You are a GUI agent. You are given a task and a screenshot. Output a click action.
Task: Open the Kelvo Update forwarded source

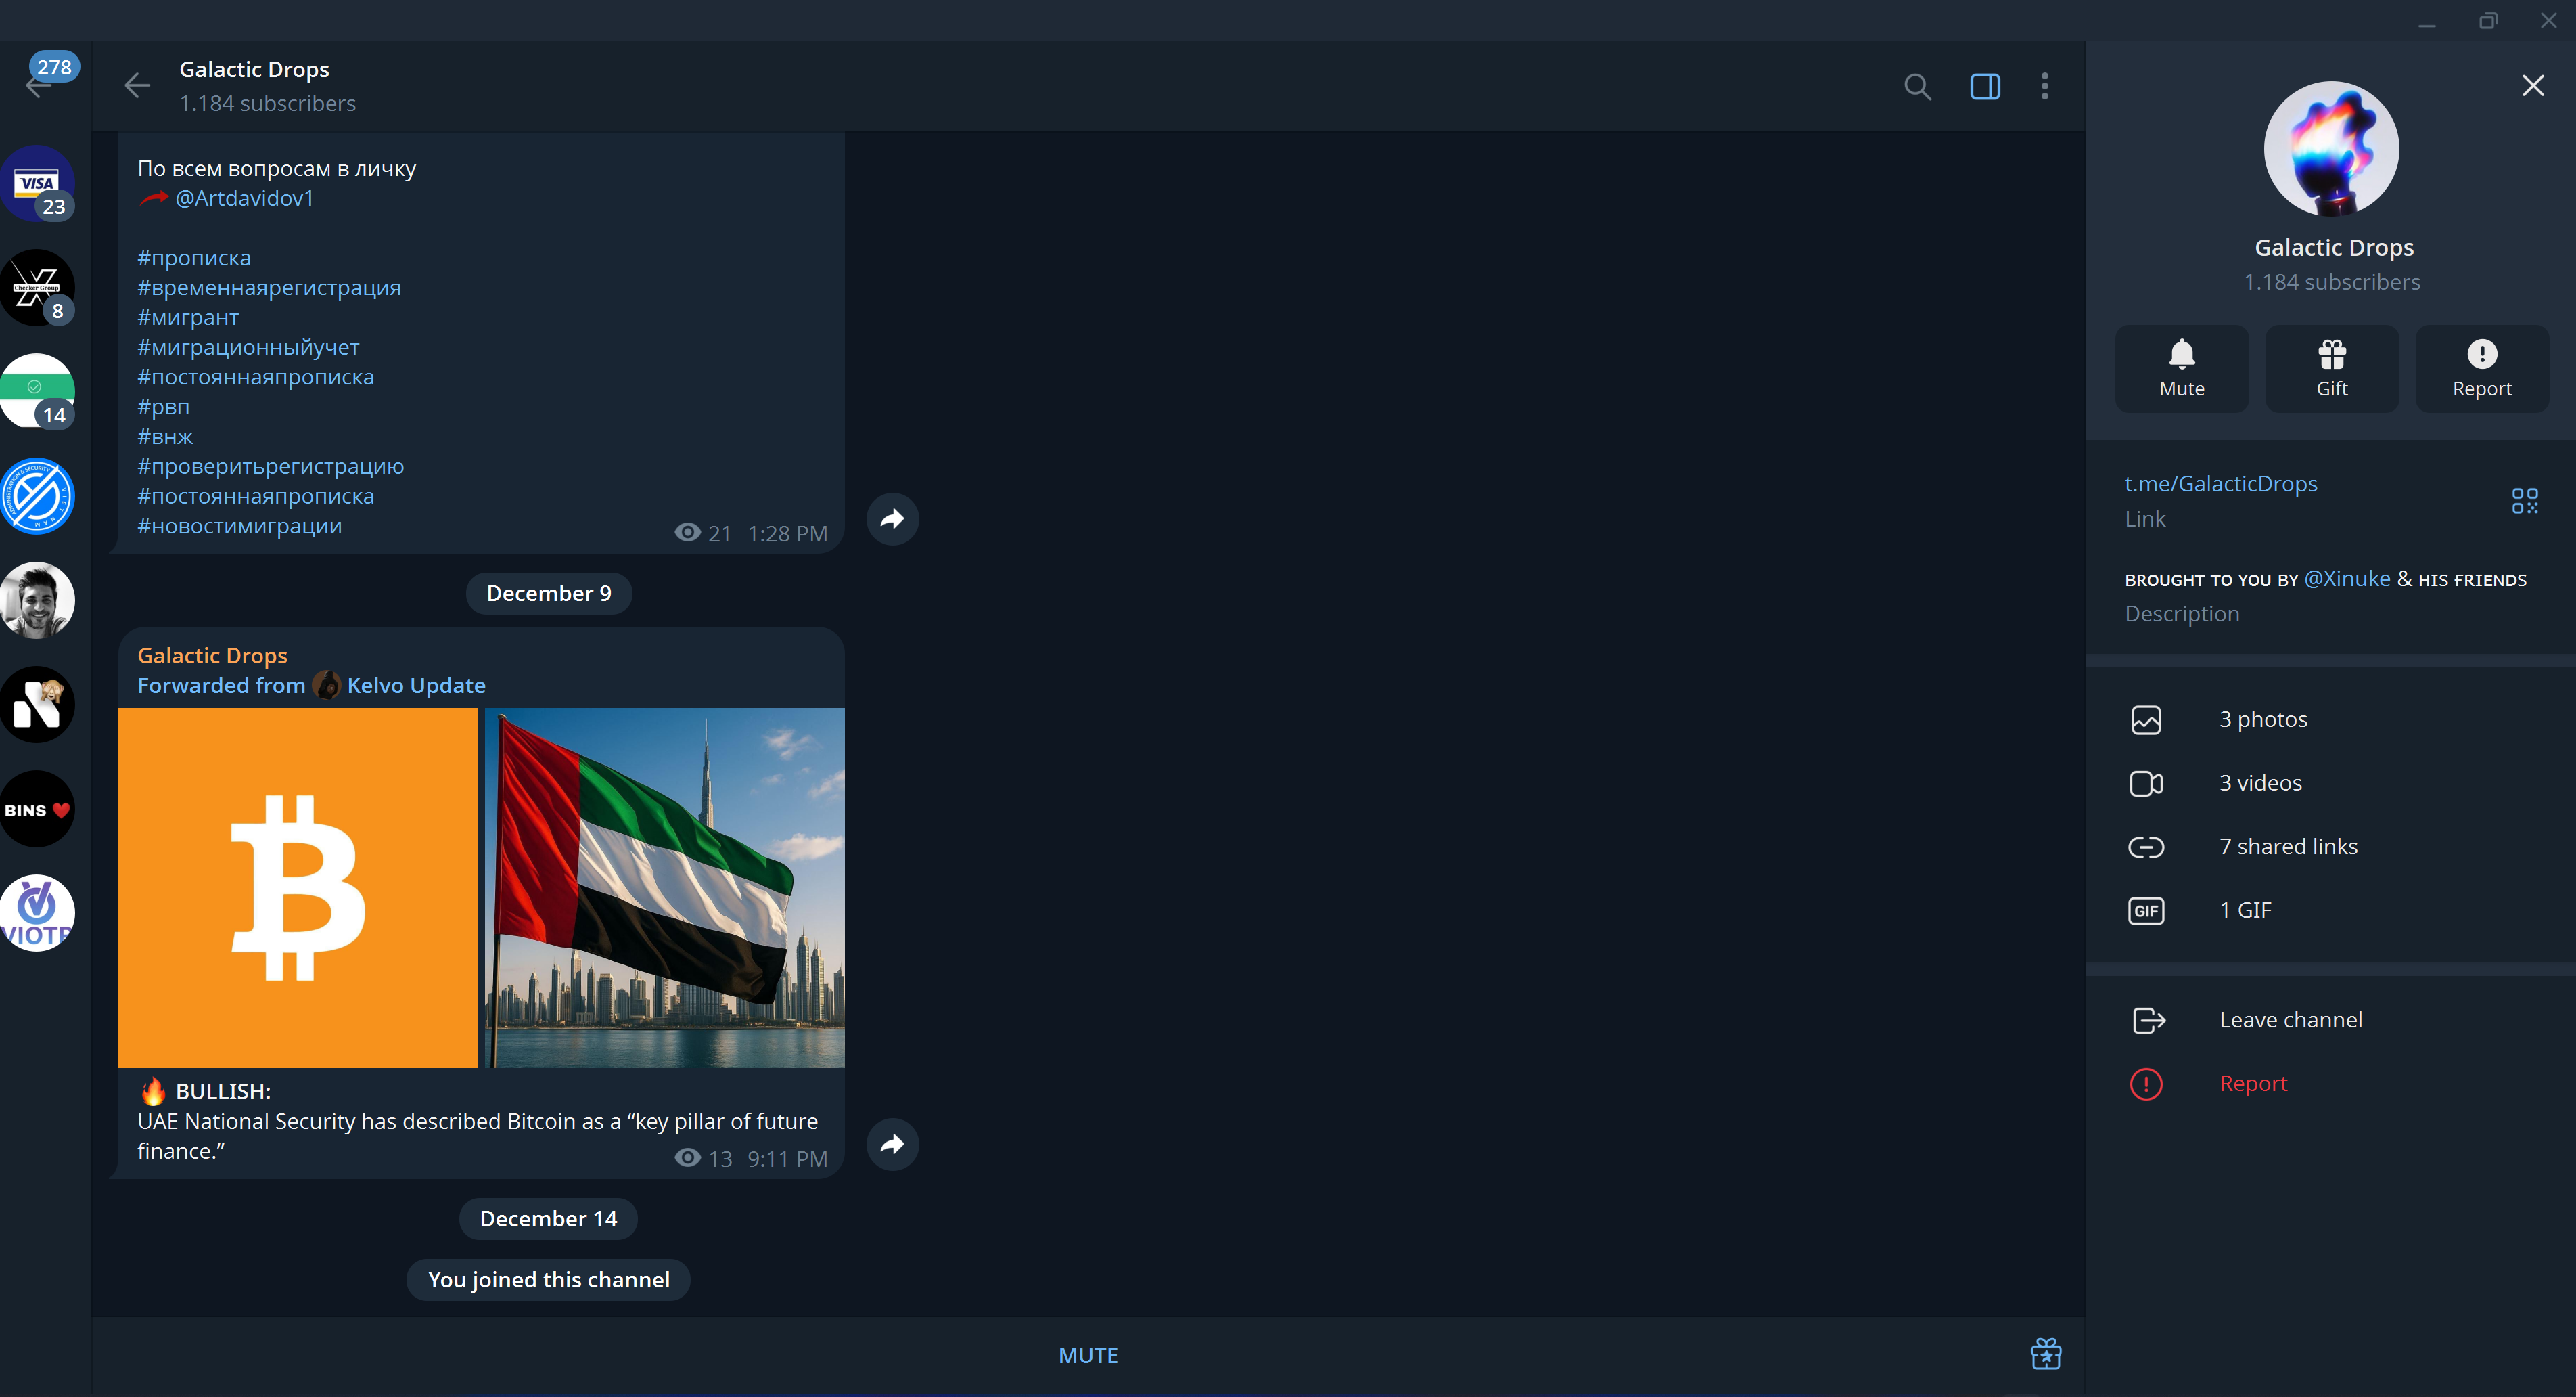point(416,686)
